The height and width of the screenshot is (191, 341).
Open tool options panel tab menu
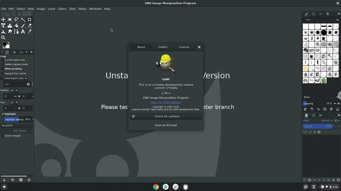coord(31,52)
